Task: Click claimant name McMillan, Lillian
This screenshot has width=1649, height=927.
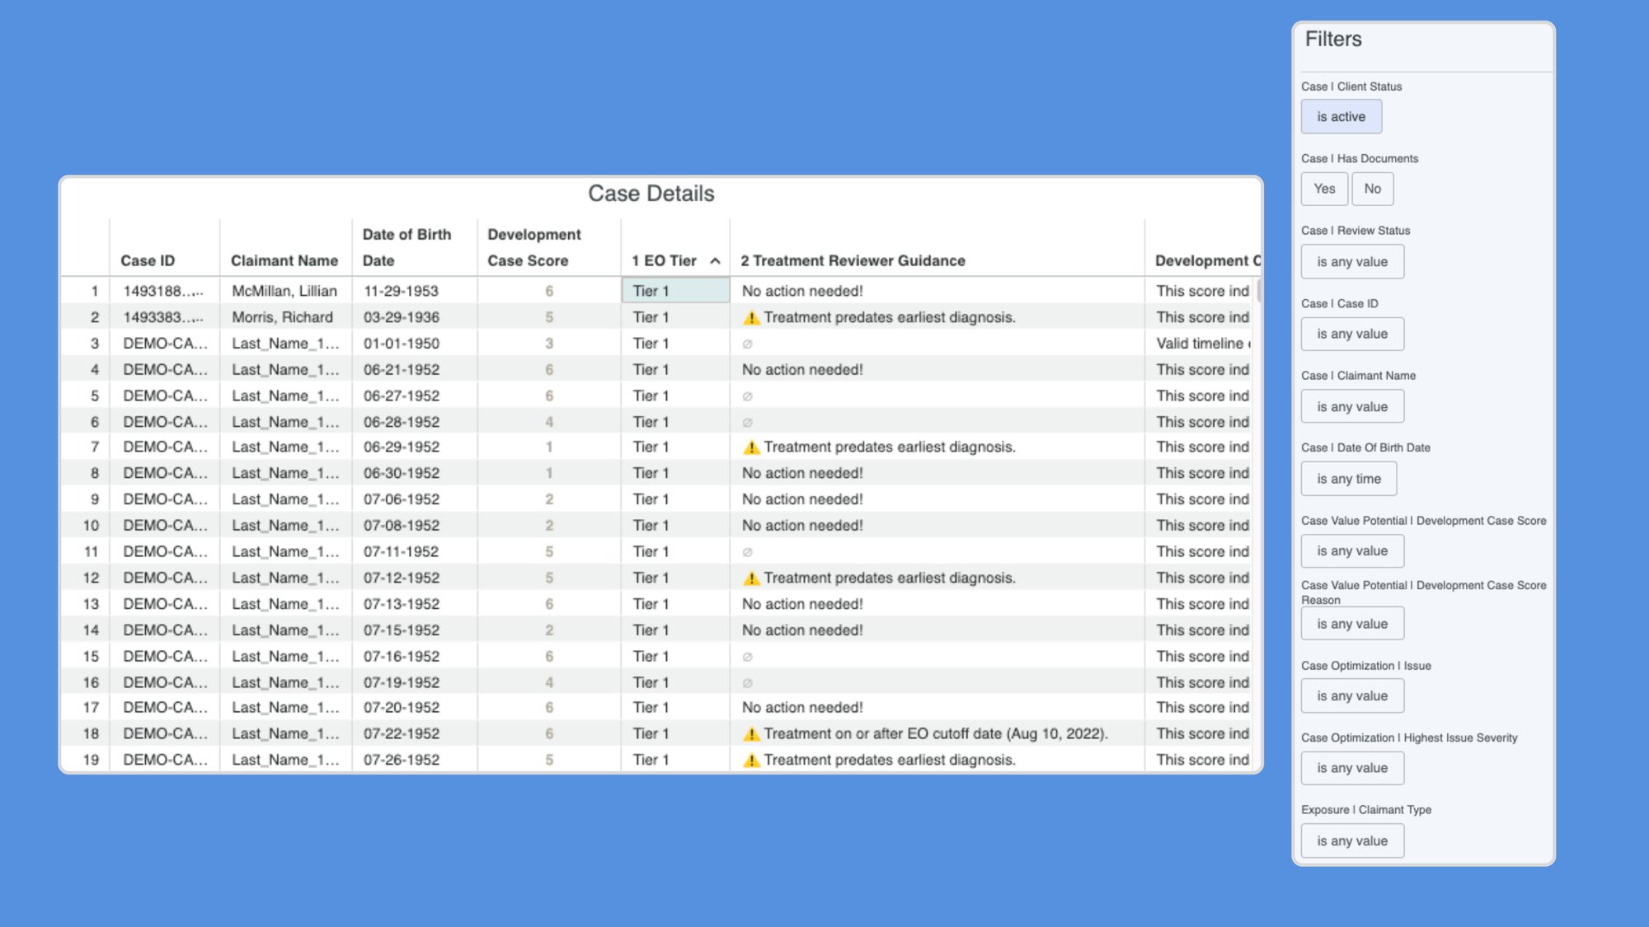Action: pyautogui.click(x=284, y=291)
